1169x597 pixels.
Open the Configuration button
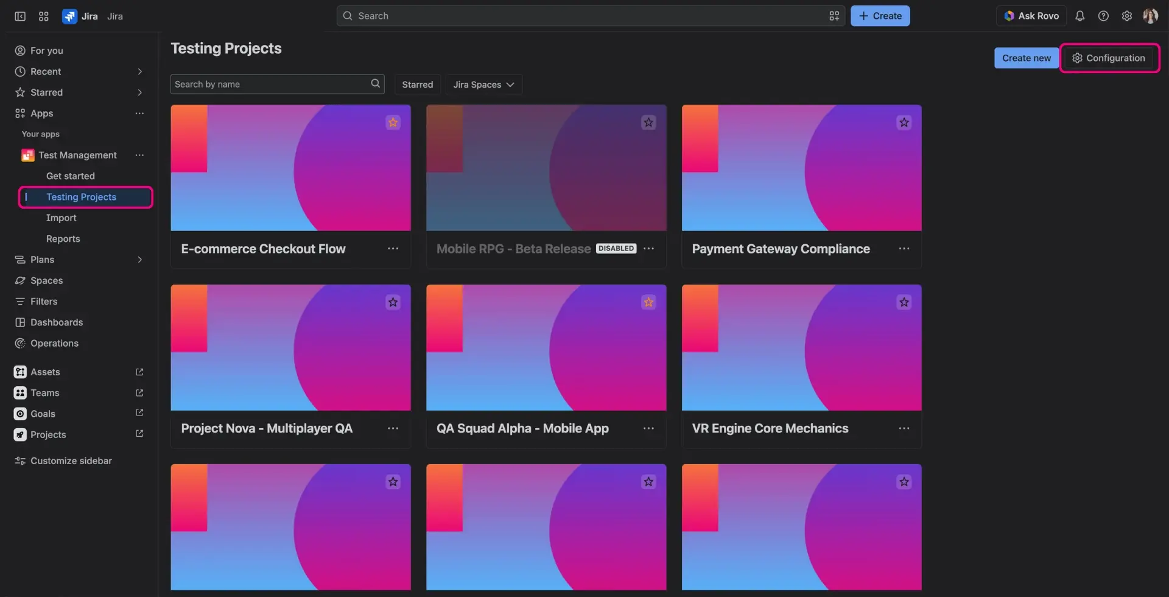point(1109,58)
